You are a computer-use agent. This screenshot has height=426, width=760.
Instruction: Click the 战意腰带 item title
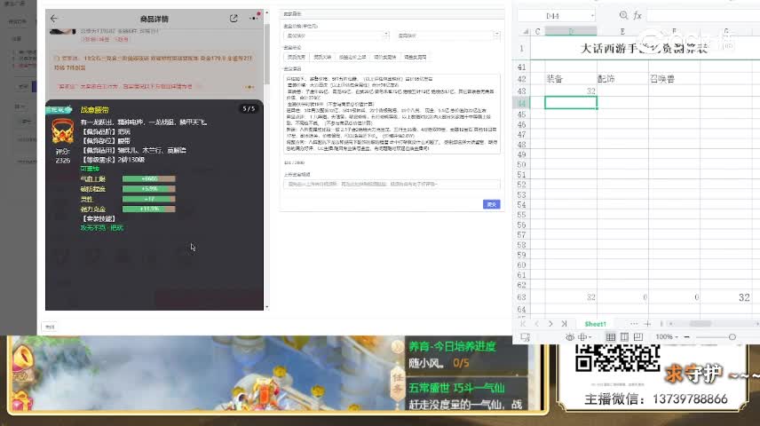pyautogui.click(x=94, y=110)
